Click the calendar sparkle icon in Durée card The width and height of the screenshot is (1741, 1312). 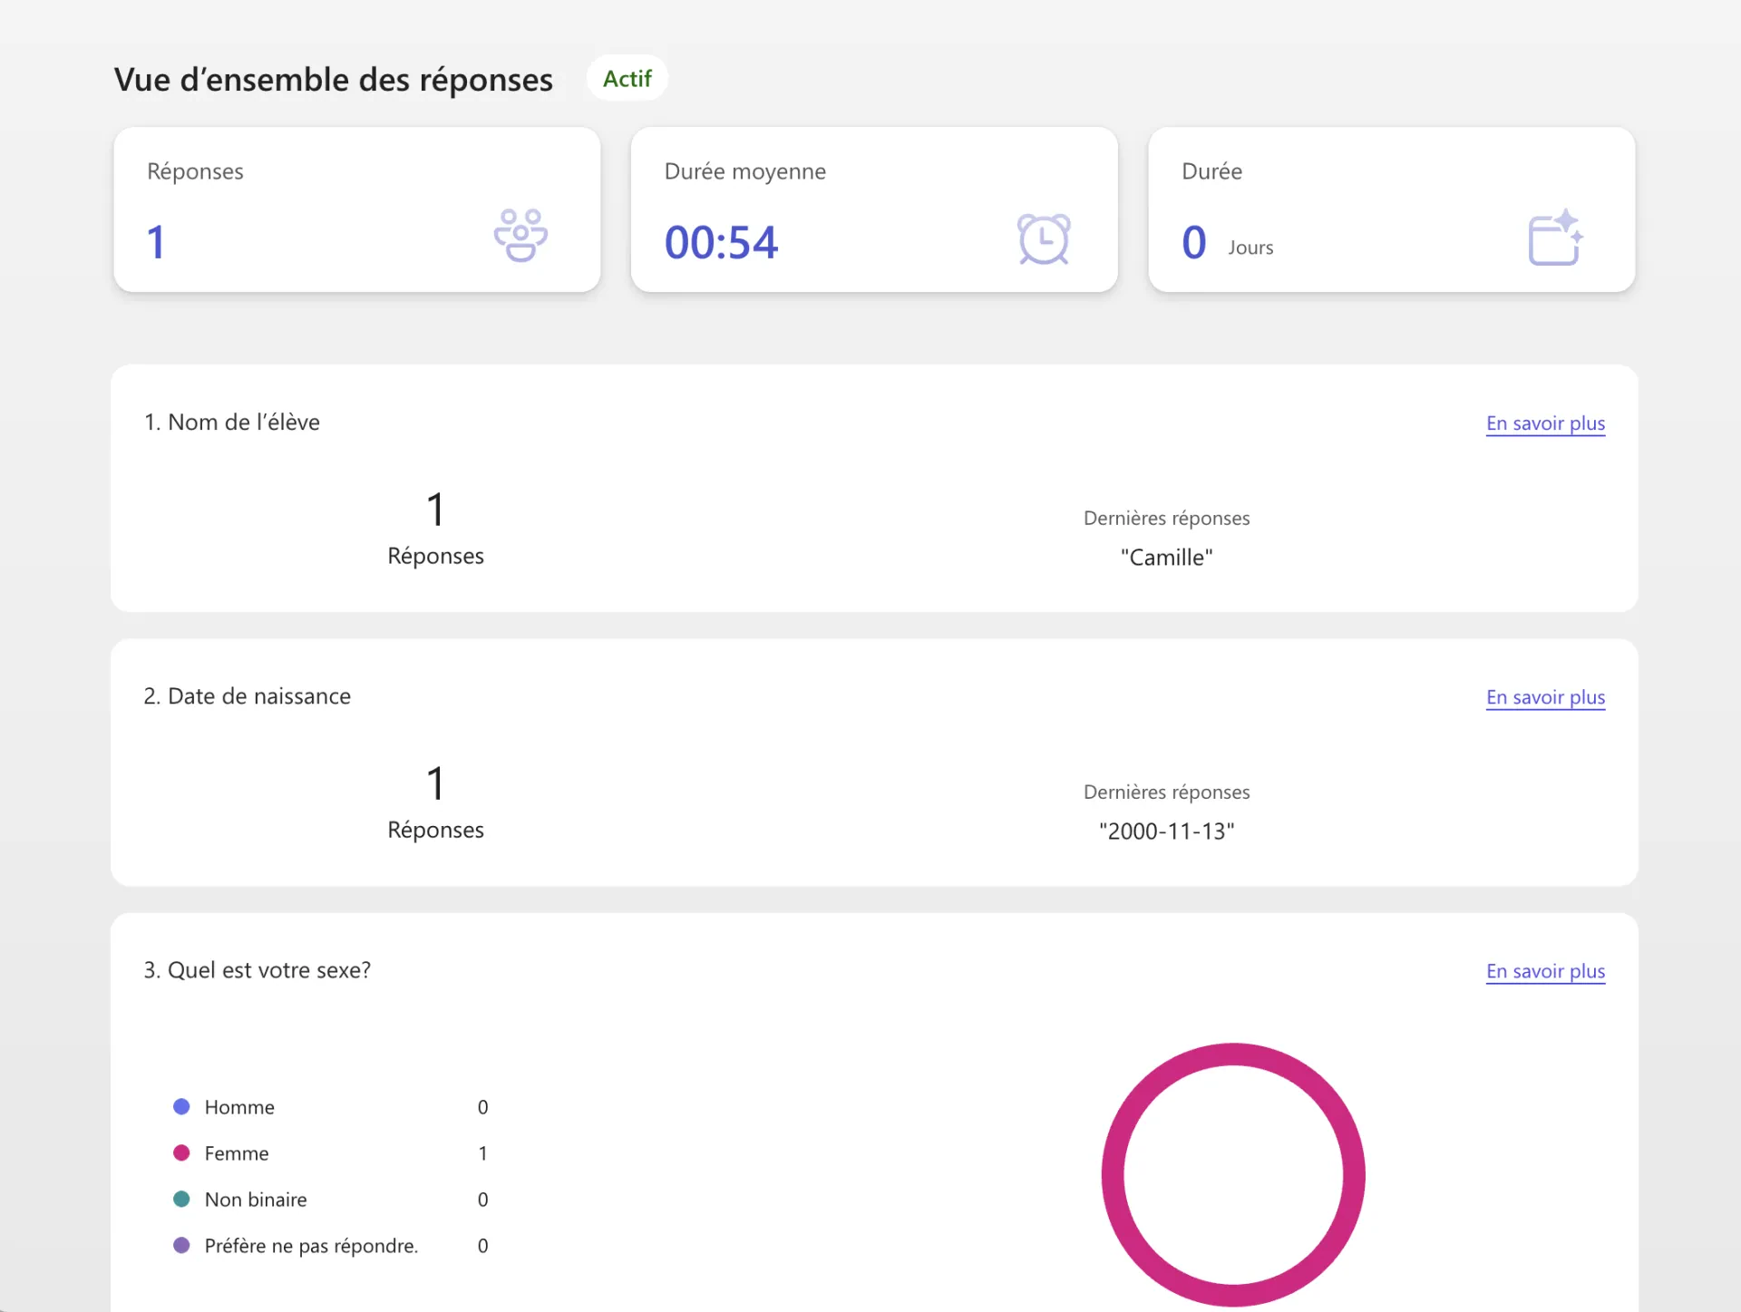click(1556, 238)
